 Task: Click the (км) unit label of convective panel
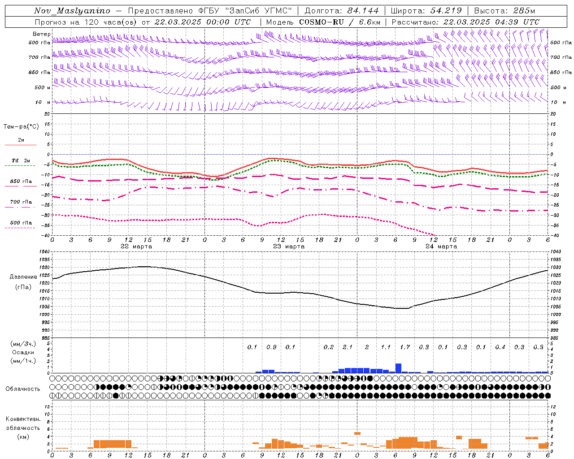point(23,436)
